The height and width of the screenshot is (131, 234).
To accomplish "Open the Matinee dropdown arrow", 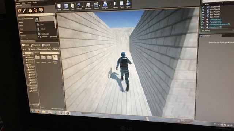I will [100, 6].
